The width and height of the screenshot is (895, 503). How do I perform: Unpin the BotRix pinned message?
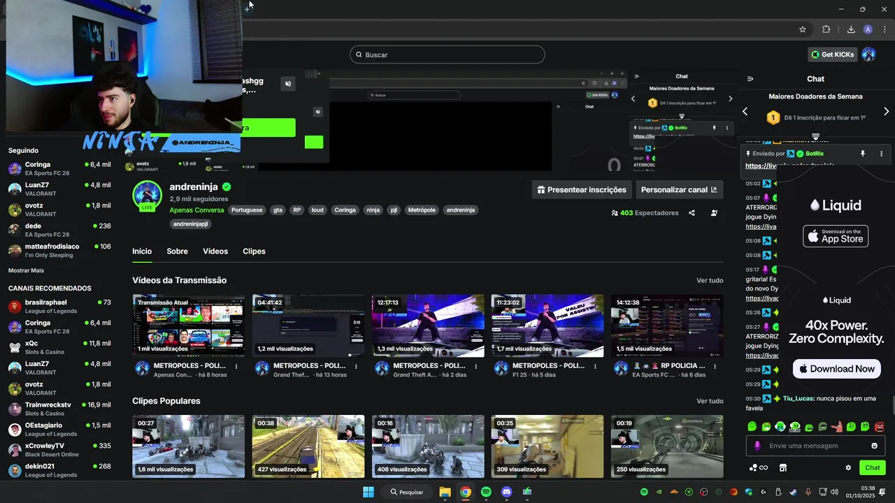coord(862,154)
